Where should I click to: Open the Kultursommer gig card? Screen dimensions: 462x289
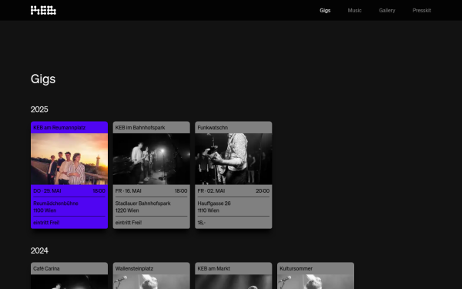pos(316,275)
